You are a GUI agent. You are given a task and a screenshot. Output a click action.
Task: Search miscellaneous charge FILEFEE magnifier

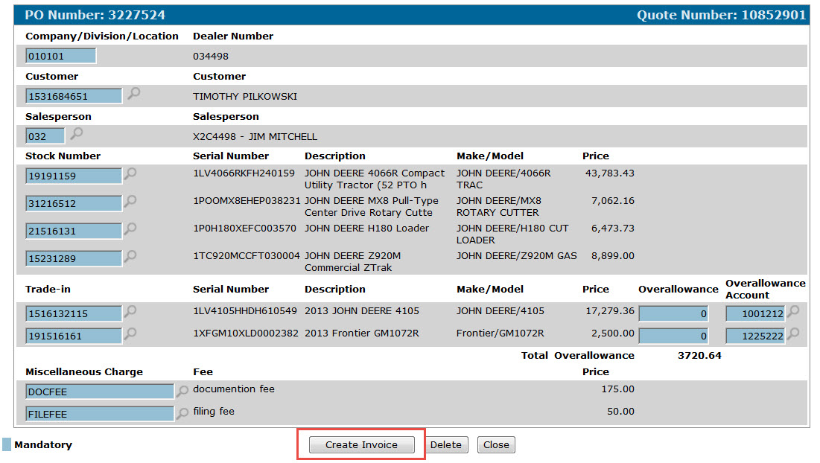click(x=182, y=413)
